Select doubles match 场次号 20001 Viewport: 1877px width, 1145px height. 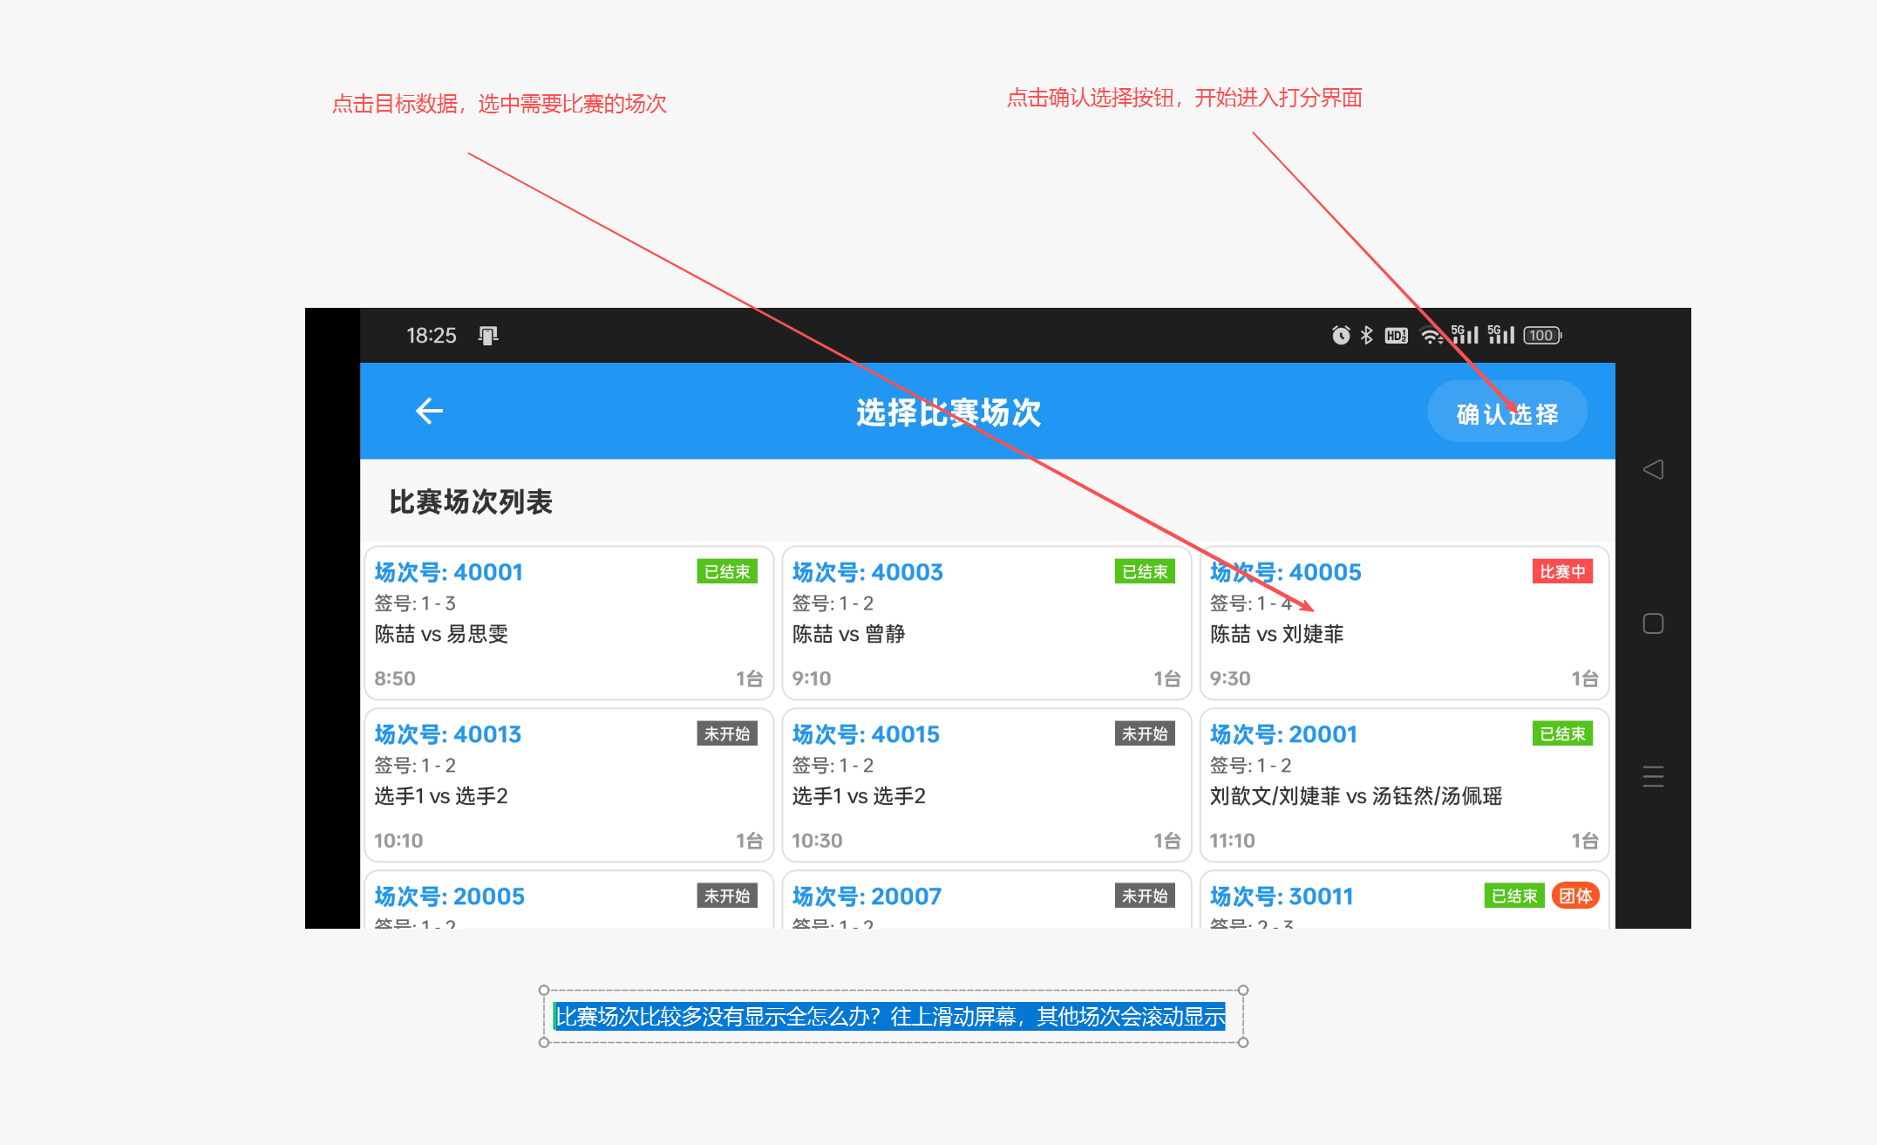(x=1404, y=785)
